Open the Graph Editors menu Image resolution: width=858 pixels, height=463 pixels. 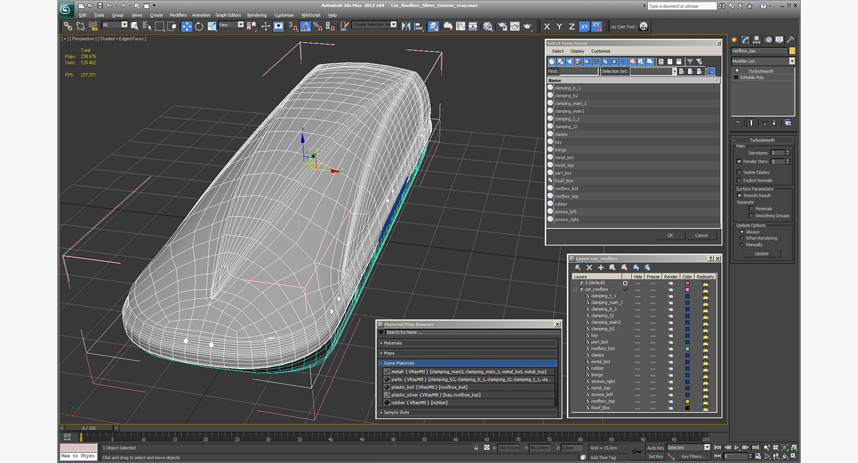click(228, 15)
